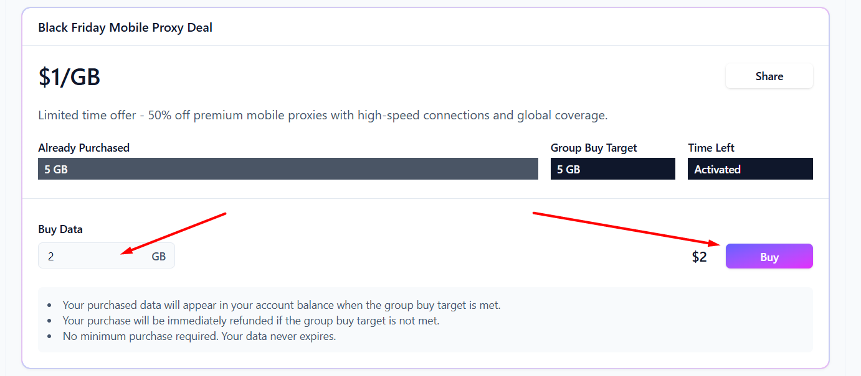The image size is (861, 376).
Task: Click the Activated time left status
Action: click(749, 169)
